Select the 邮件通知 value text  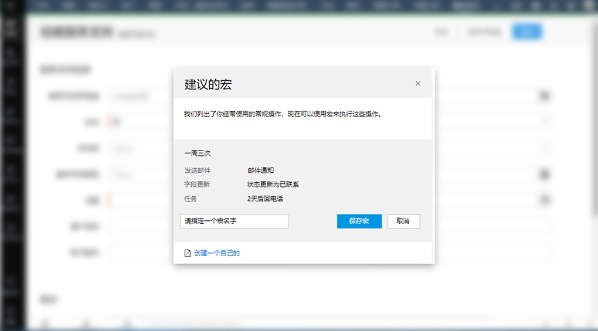click(260, 170)
